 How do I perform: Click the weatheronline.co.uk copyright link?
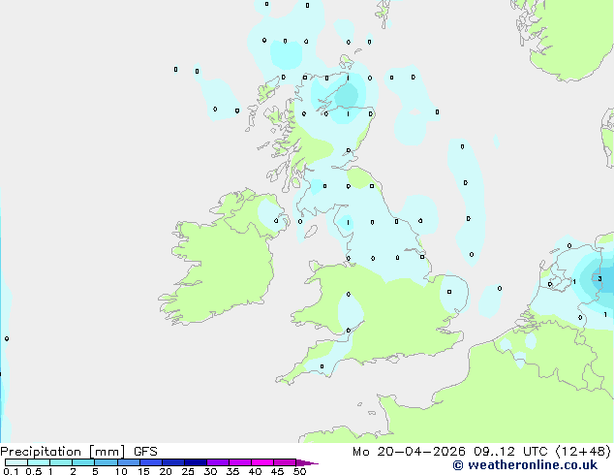click(x=525, y=465)
